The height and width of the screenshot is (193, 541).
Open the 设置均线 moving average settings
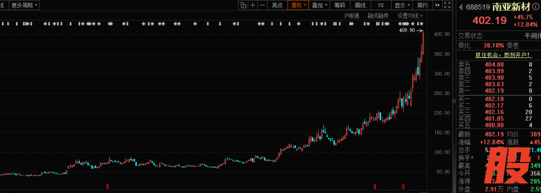pos(410,16)
